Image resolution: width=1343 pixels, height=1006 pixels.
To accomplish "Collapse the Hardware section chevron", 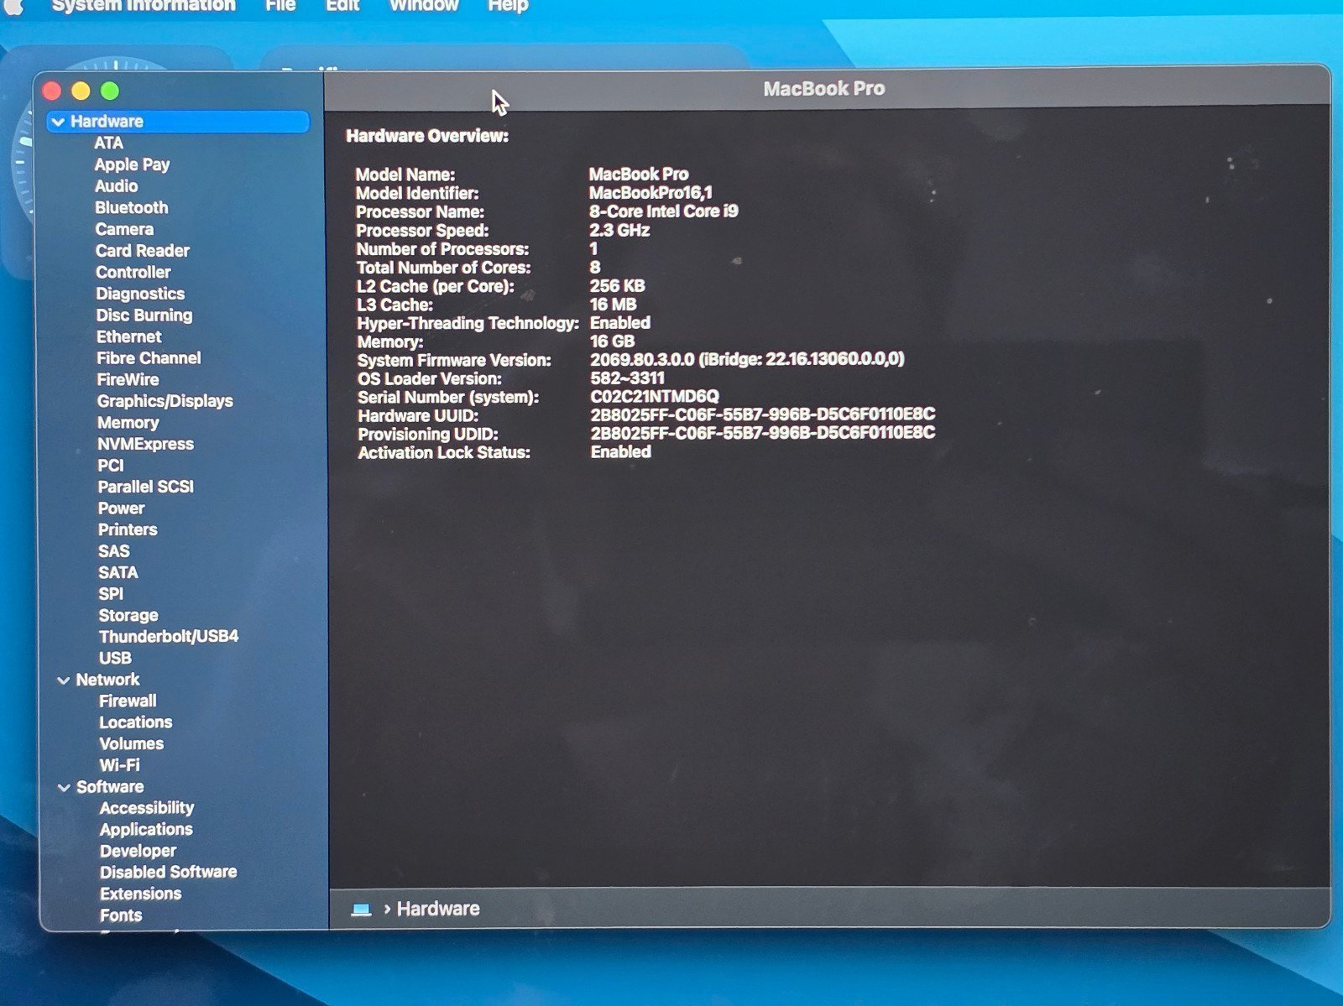I will (58, 122).
